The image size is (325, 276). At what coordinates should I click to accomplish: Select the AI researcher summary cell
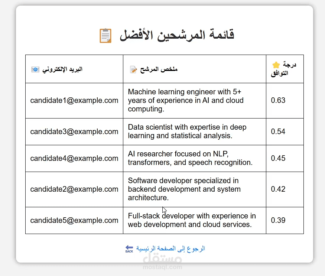click(x=190, y=158)
